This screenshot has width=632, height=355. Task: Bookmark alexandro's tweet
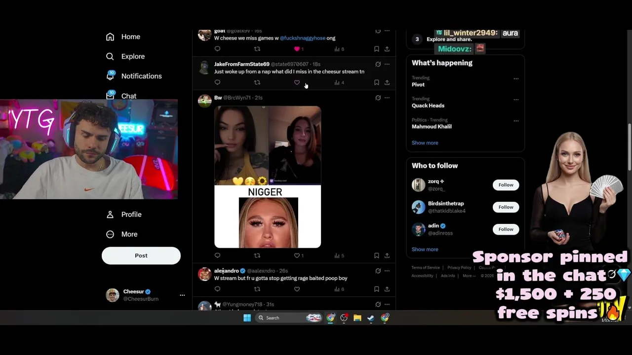point(377,289)
